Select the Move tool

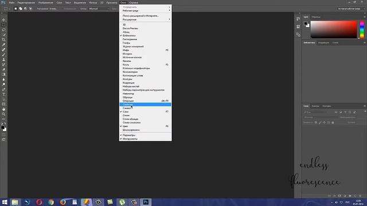(x=3, y=20)
